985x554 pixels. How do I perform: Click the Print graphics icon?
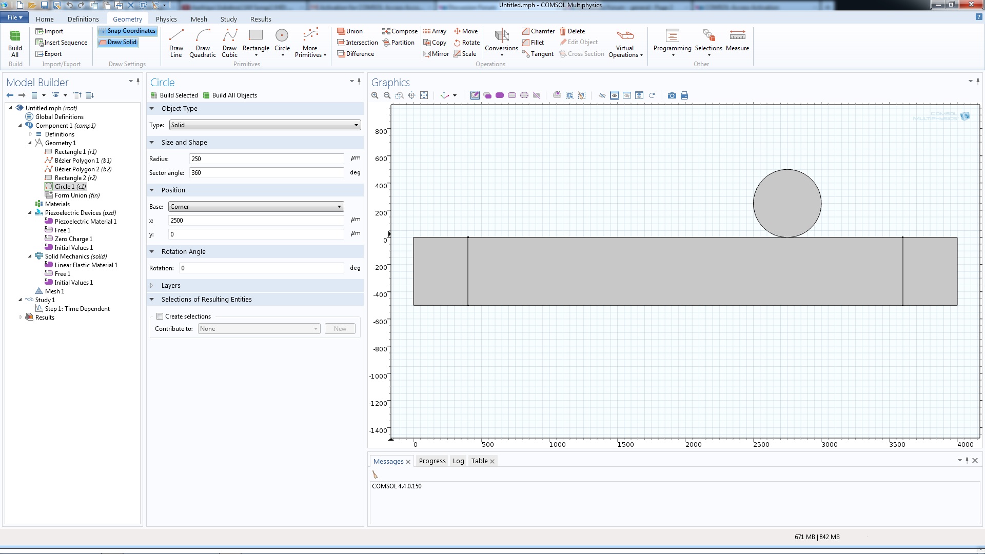click(x=684, y=95)
